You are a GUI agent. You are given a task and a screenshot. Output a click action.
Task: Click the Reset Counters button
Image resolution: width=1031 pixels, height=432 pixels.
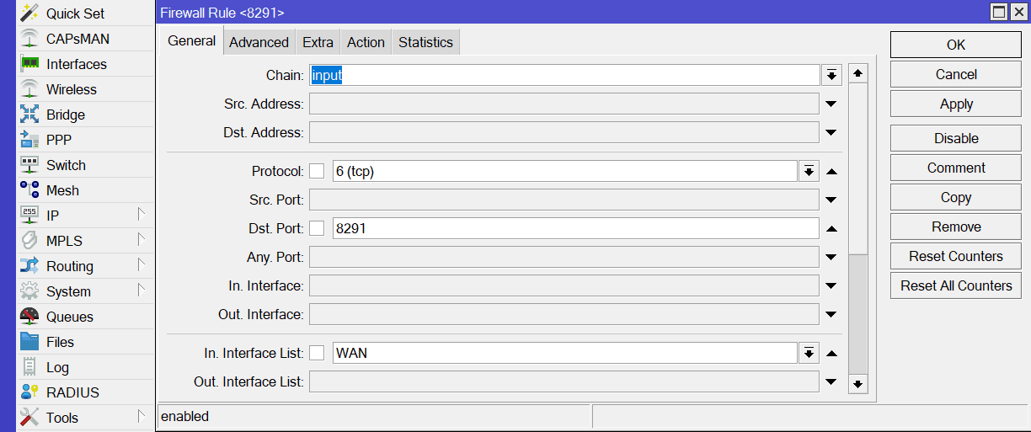(x=956, y=256)
